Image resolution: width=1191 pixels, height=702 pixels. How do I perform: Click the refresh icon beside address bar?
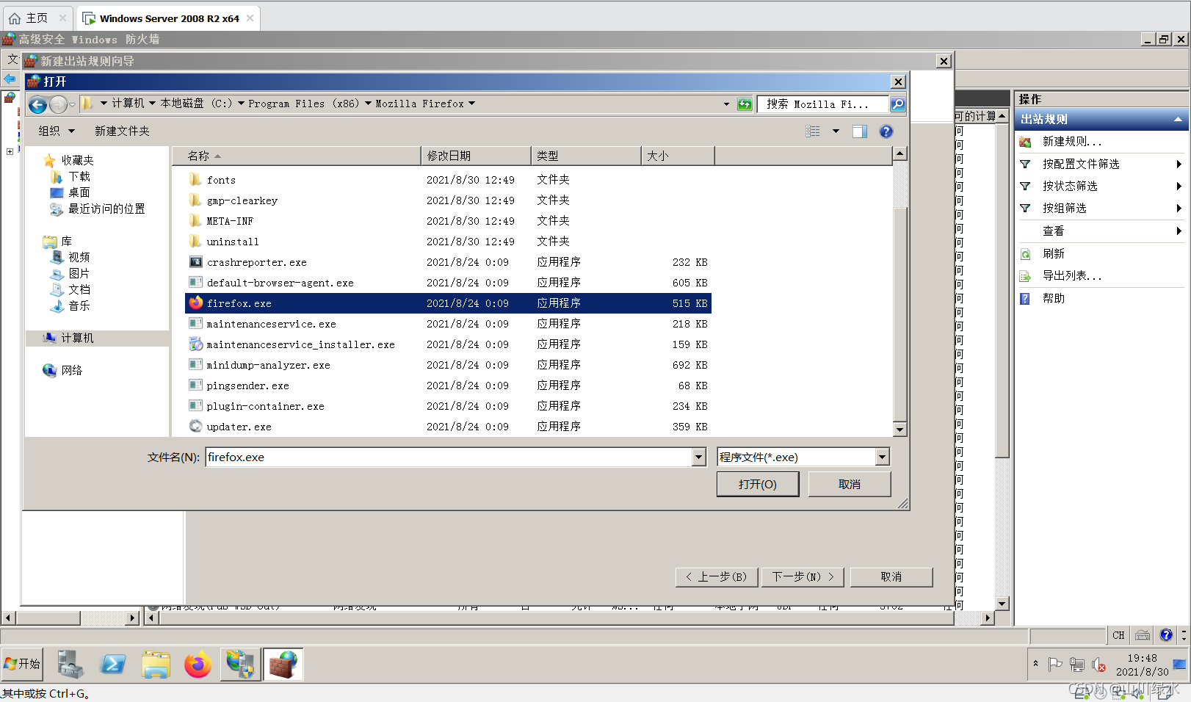(x=745, y=104)
